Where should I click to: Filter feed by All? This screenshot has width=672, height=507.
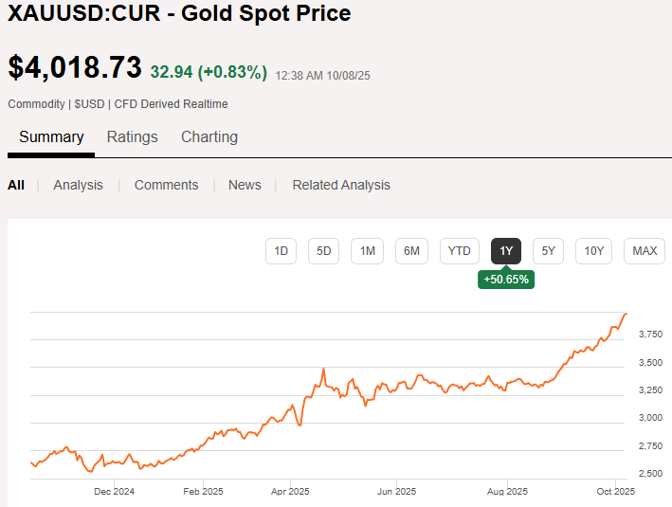pos(16,185)
